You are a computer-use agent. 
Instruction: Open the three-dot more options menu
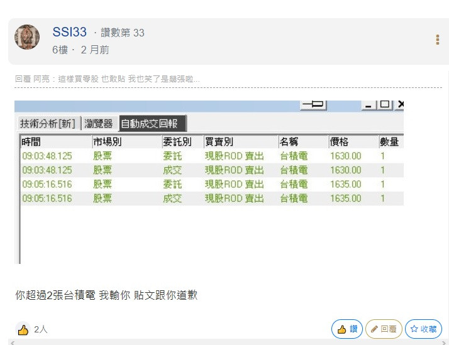[x=437, y=40]
